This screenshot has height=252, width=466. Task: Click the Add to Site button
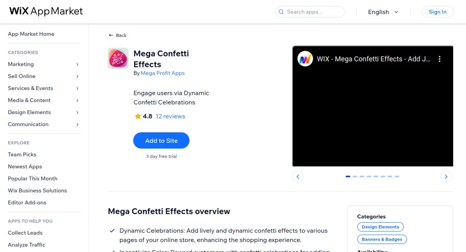pos(161,141)
